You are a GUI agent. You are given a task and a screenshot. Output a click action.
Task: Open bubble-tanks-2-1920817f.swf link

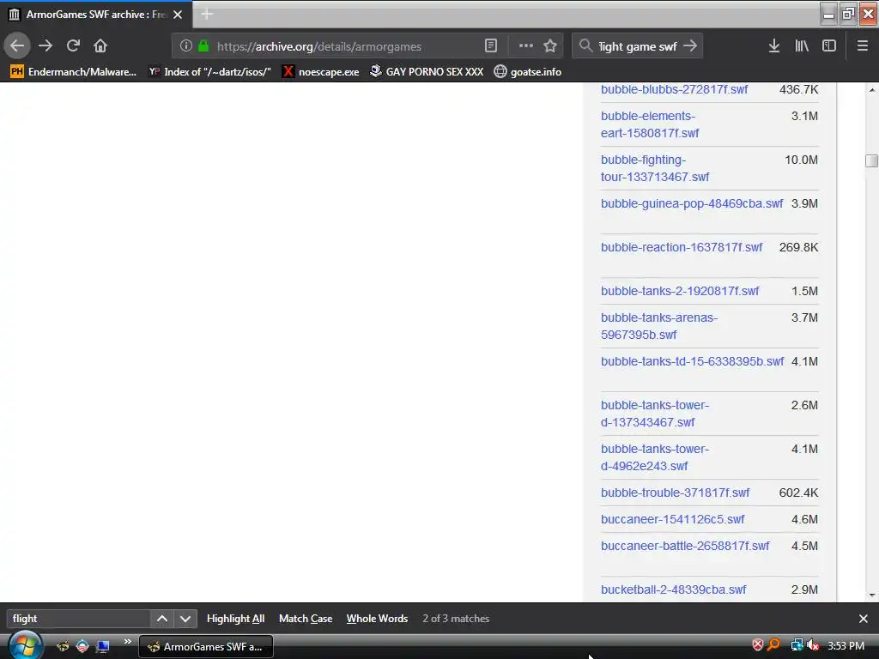680,291
